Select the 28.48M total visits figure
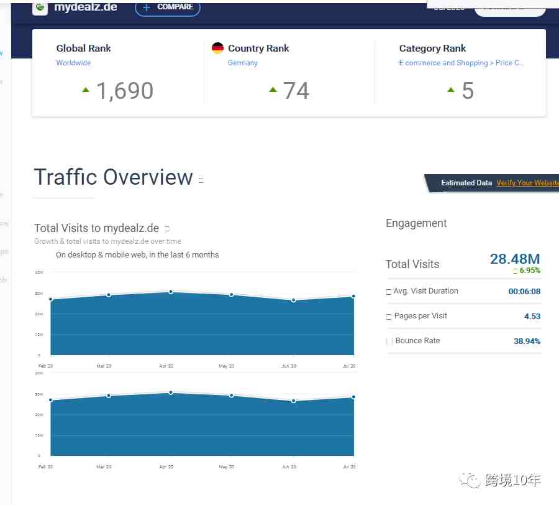Viewport: 559px width, 505px height. click(x=515, y=259)
